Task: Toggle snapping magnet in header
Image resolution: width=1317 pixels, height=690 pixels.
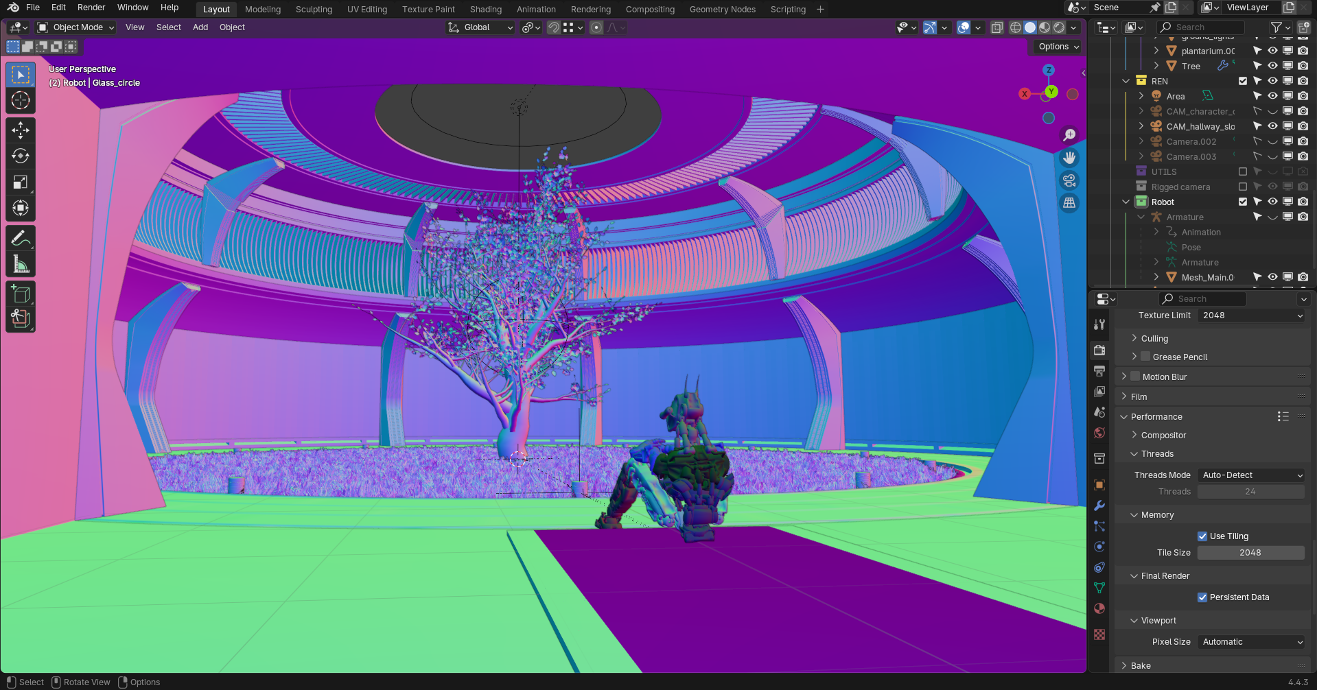Action: (553, 27)
